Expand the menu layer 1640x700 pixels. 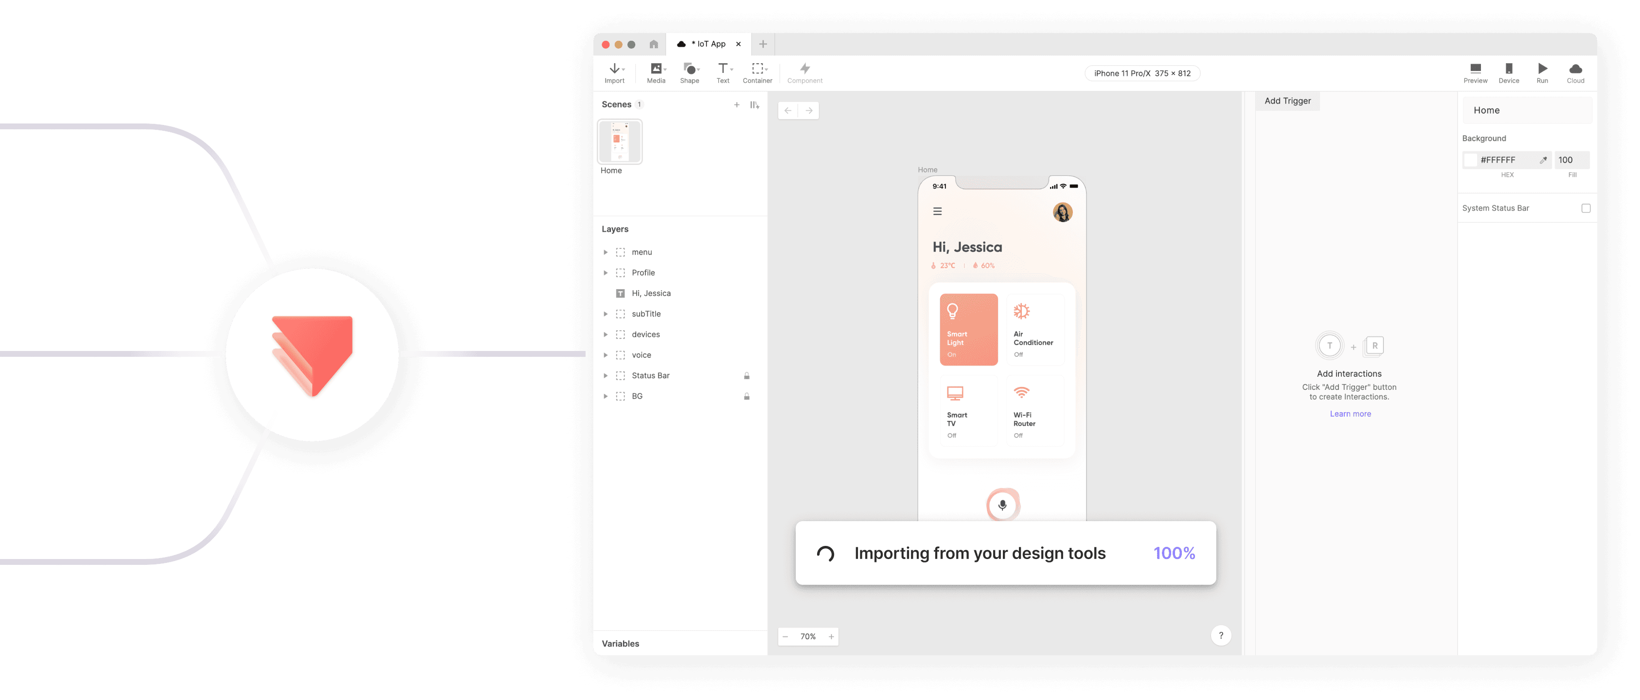coord(606,253)
